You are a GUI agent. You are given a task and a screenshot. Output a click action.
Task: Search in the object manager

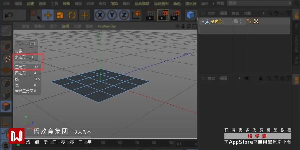click(x=270, y=13)
